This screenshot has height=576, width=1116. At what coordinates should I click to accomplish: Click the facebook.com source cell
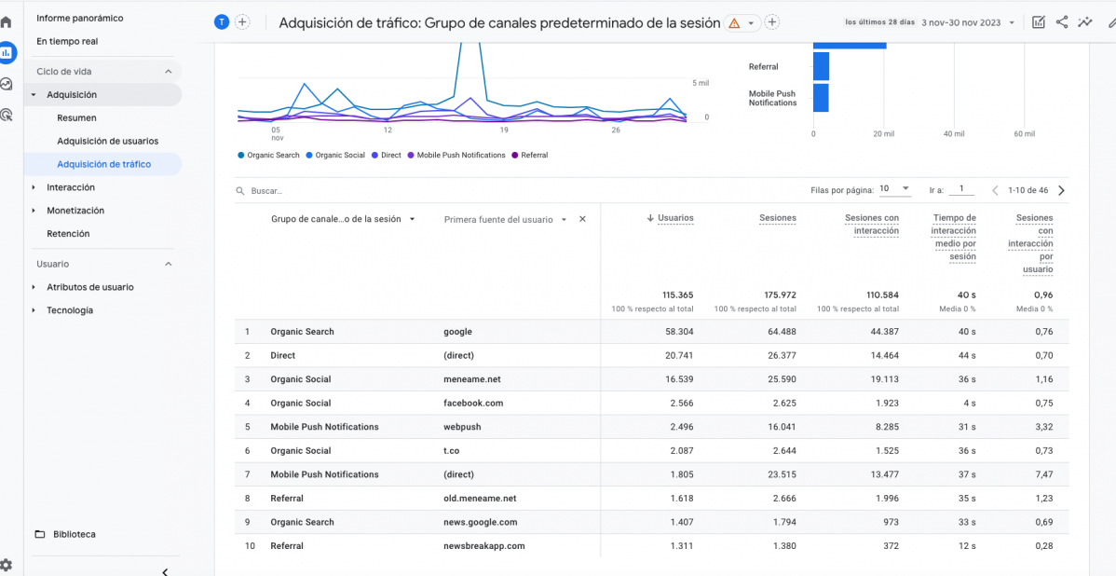click(473, 403)
